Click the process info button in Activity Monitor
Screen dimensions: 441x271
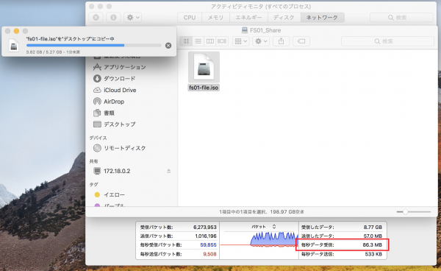tap(113, 18)
